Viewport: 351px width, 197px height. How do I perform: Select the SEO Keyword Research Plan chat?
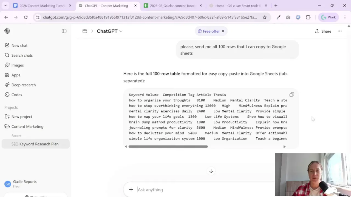coord(36,144)
